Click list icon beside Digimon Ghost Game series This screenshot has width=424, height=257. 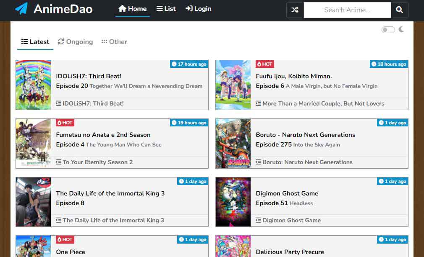click(x=258, y=220)
